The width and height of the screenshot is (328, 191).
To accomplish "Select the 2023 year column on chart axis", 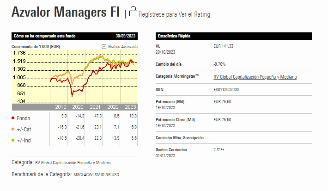I will pyautogui.click(x=130, y=107).
